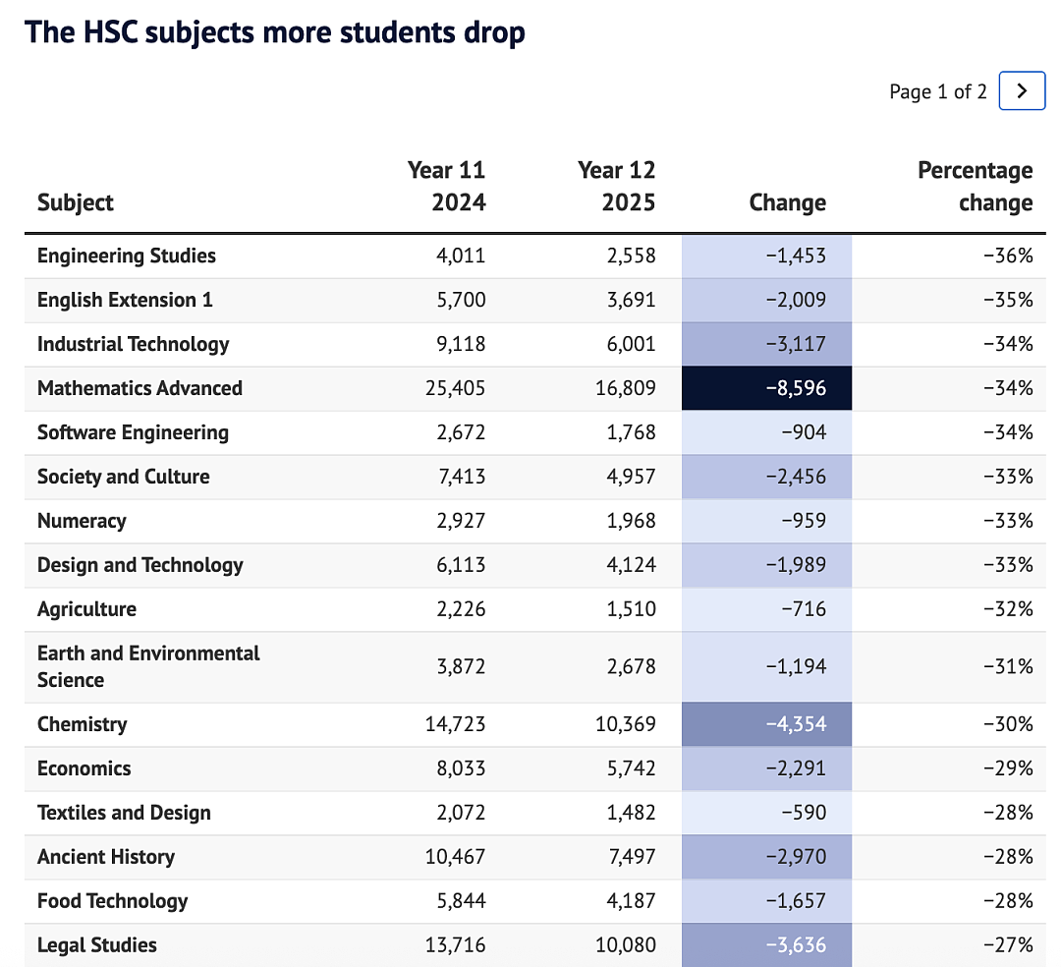Click the Chemistry change cell −4,354
Image resolution: width=1061 pixels, height=967 pixels.
[x=766, y=724]
